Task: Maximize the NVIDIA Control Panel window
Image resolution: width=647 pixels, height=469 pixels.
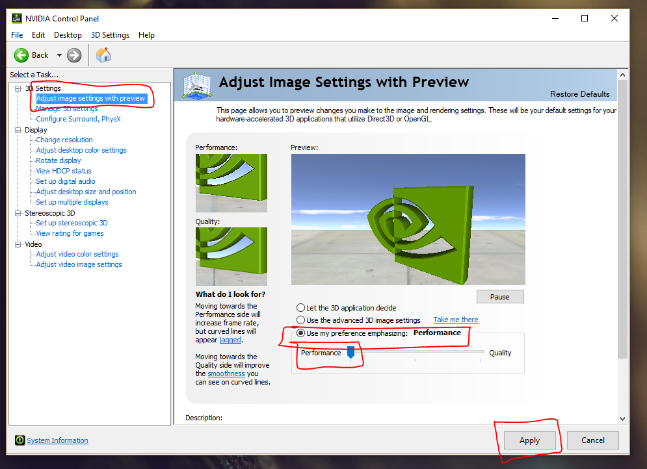Action: pos(585,19)
